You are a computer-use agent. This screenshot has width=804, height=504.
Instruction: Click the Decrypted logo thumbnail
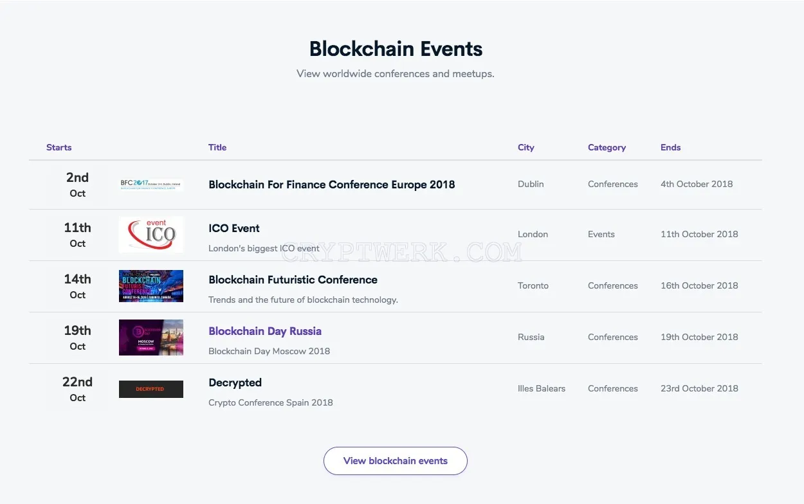151,389
